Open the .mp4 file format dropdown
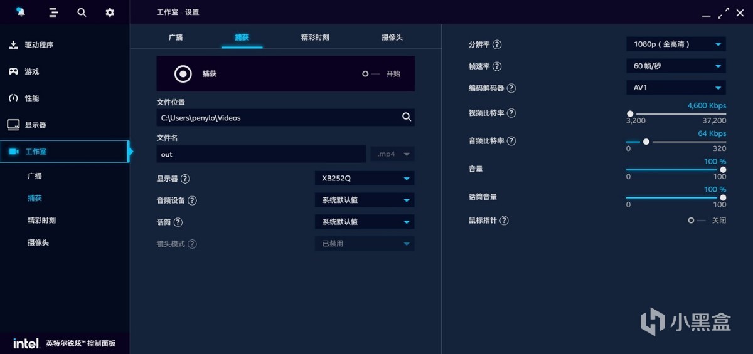The width and height of the screenshot is (753, 354). [393, 154]
